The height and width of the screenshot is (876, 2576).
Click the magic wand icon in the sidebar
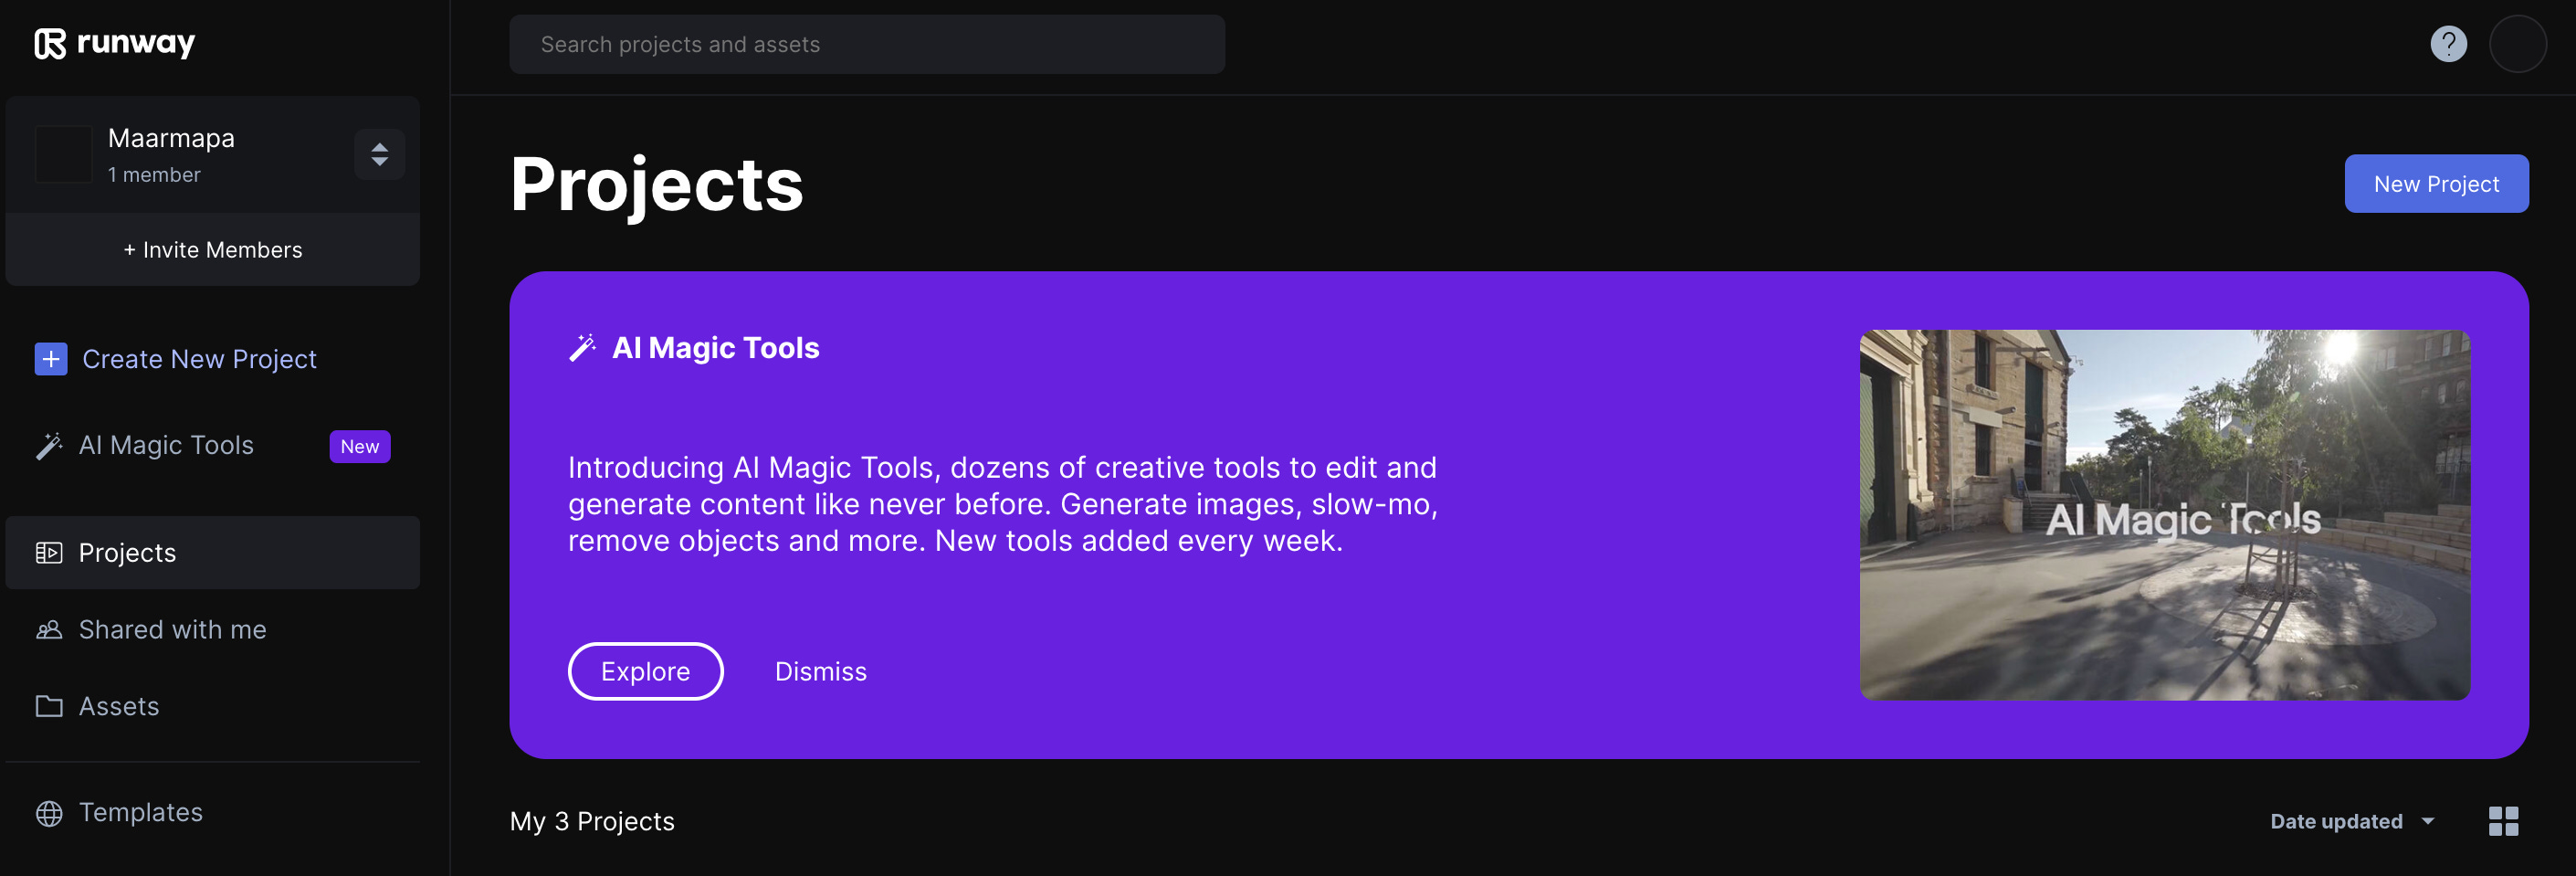coord(49,446)
